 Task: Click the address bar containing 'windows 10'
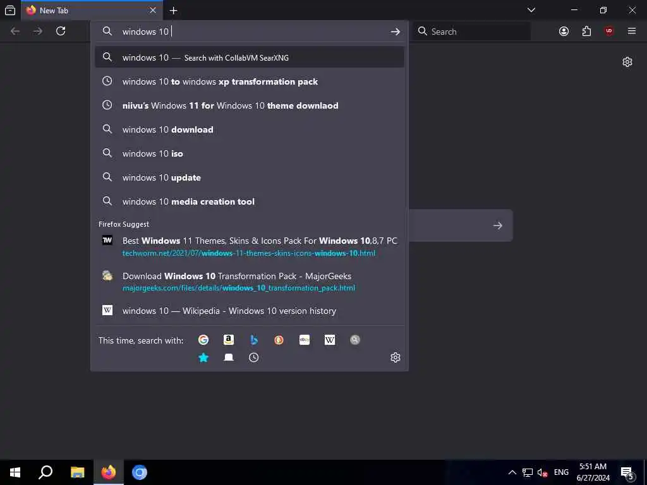click(250, 32)
